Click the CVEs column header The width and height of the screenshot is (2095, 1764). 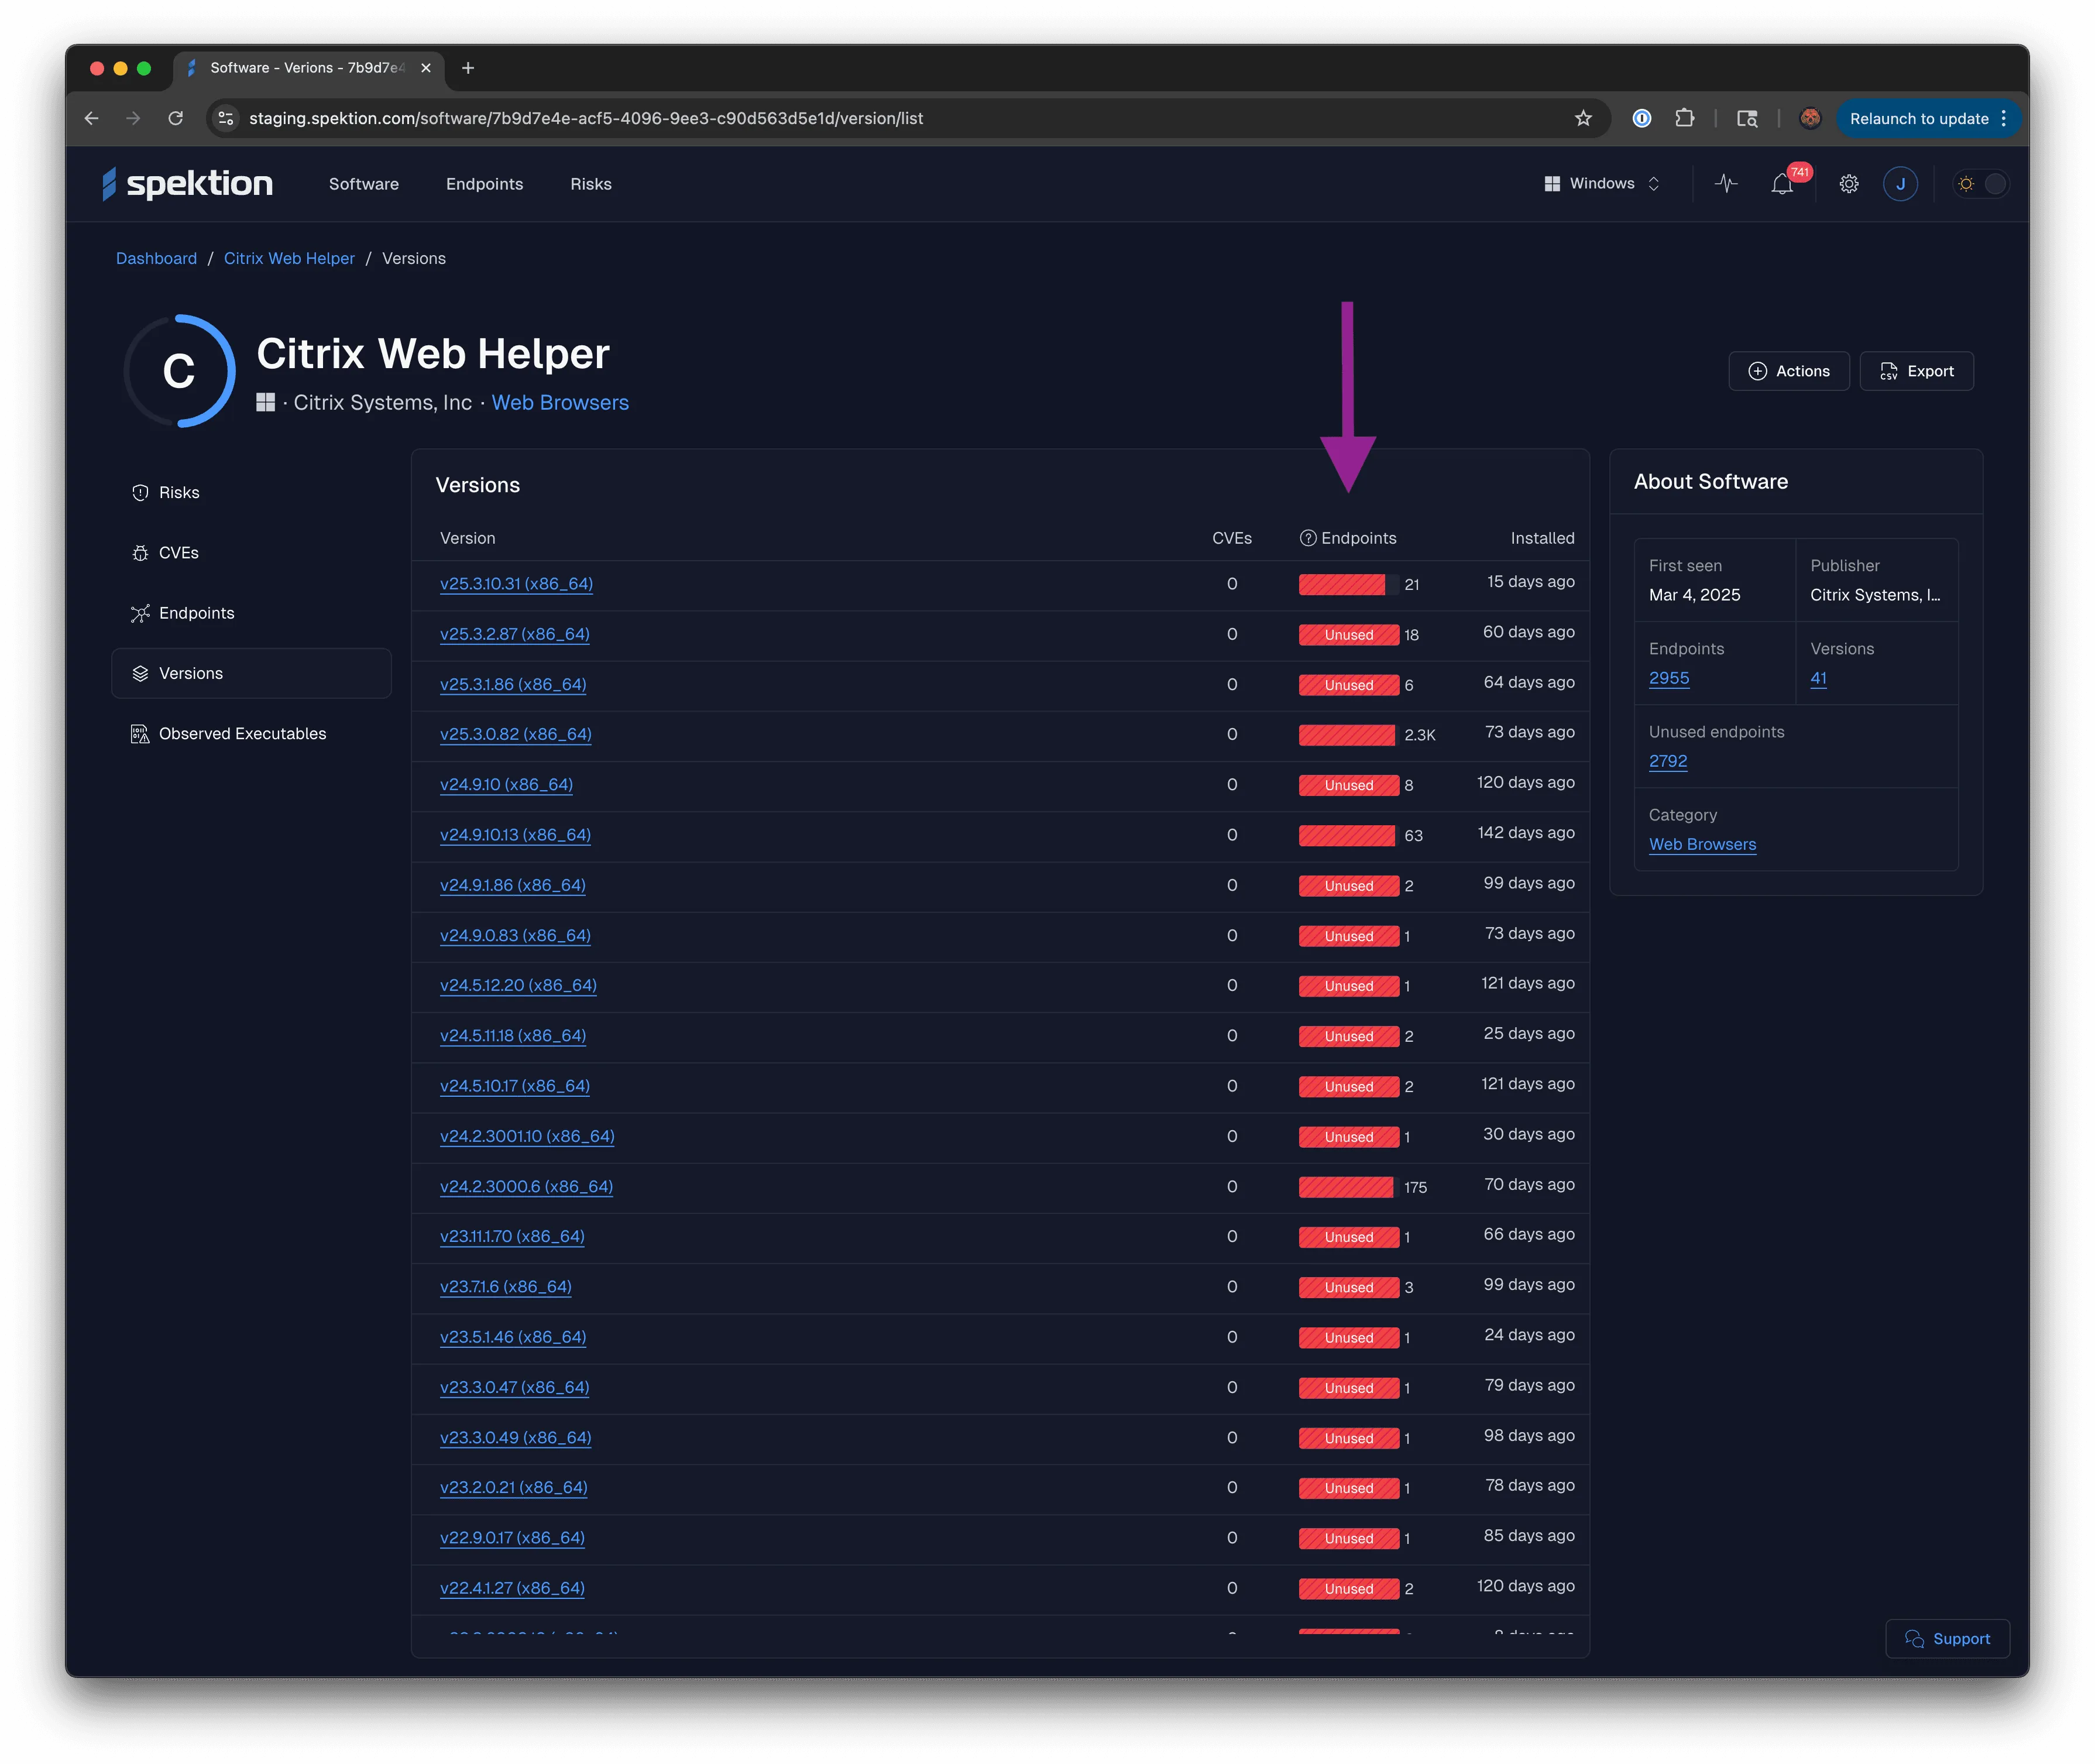point(1232,538)
